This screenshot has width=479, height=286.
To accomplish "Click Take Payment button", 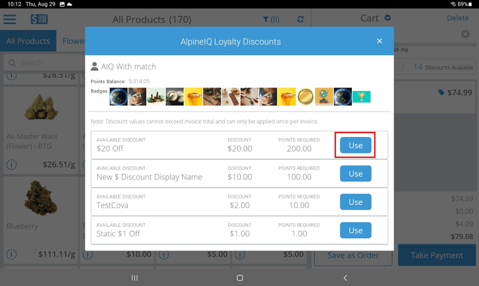I will point(436,255).
